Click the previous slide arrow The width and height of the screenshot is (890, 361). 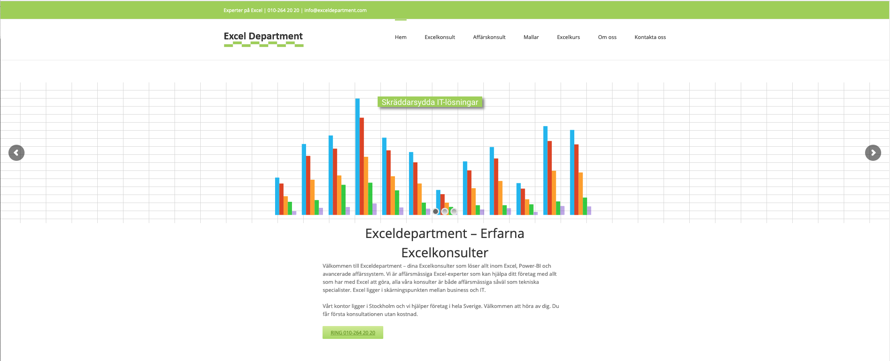(16, 153)
